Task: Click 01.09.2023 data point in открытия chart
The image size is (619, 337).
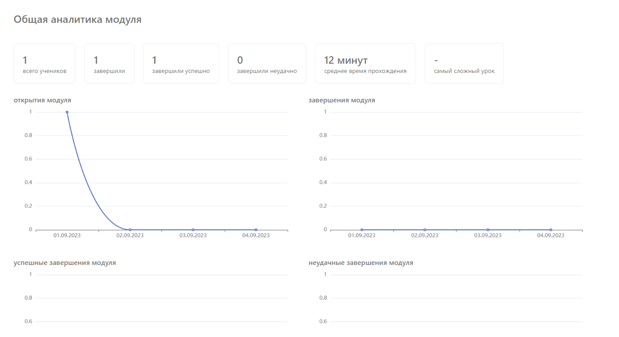Action: (x=67, y=112)
